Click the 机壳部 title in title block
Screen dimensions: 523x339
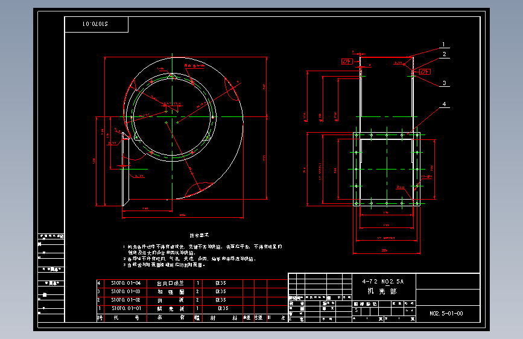click(x=382, y=291)
